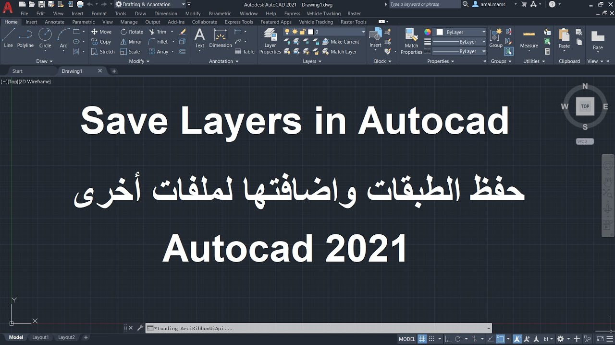Open the AutoCAD application menu
Viewport: 615px width, 345px height.
click(7, 8)
